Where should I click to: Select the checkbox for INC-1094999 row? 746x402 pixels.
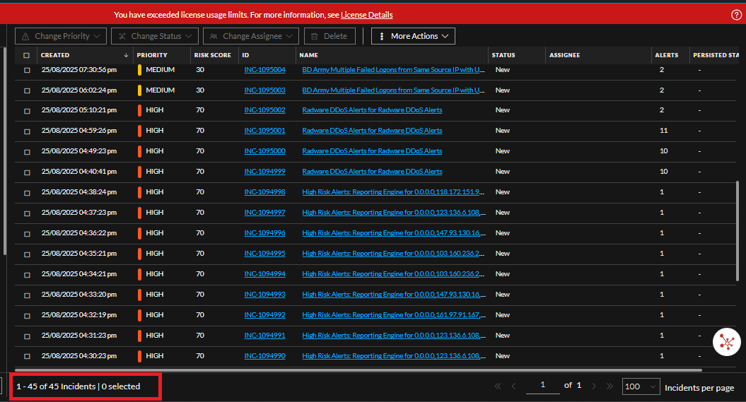click(x=27, y=172)
